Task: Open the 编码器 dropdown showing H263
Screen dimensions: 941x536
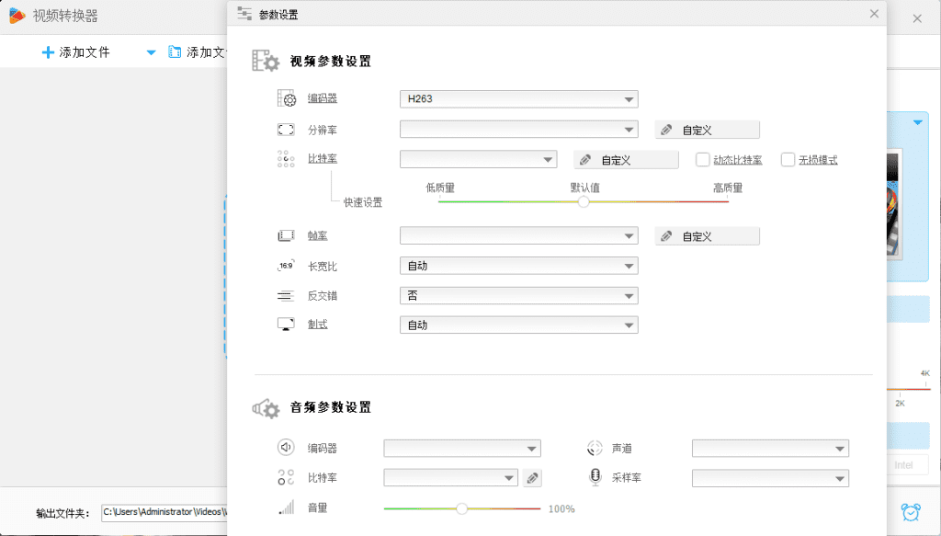Action: pos(517,98)
